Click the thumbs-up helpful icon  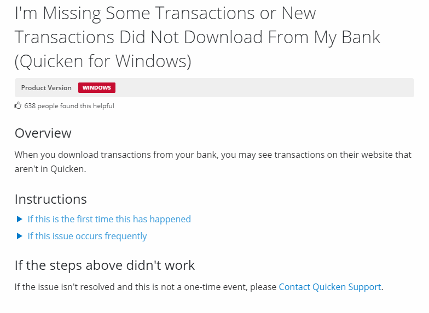coord(18,105)
